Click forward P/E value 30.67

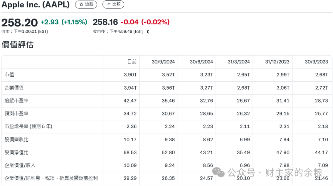tap(168, 113)
